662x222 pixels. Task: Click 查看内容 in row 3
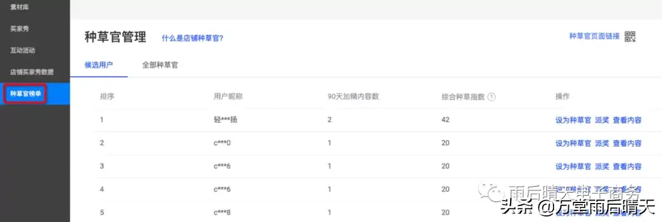coord(628,166)
